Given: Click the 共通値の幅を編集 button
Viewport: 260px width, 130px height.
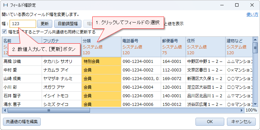Looking at the screenshot, I should pos(22,122).
